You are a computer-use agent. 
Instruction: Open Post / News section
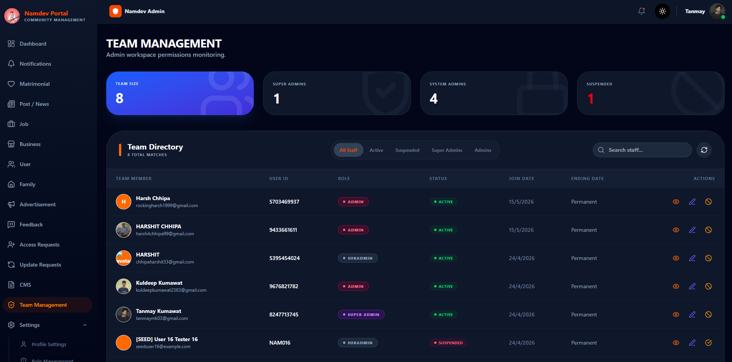click(x=48, y=104)
